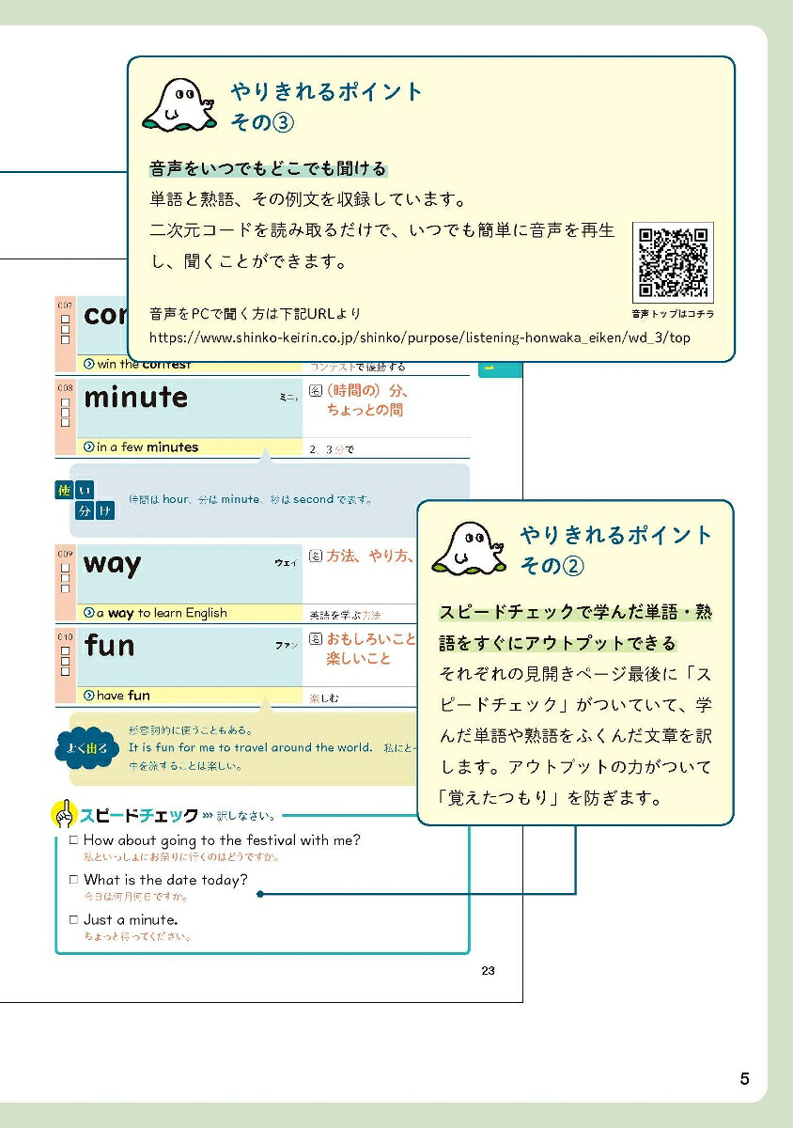Click the sentence 'What is the date today?'

coord(165,880)
